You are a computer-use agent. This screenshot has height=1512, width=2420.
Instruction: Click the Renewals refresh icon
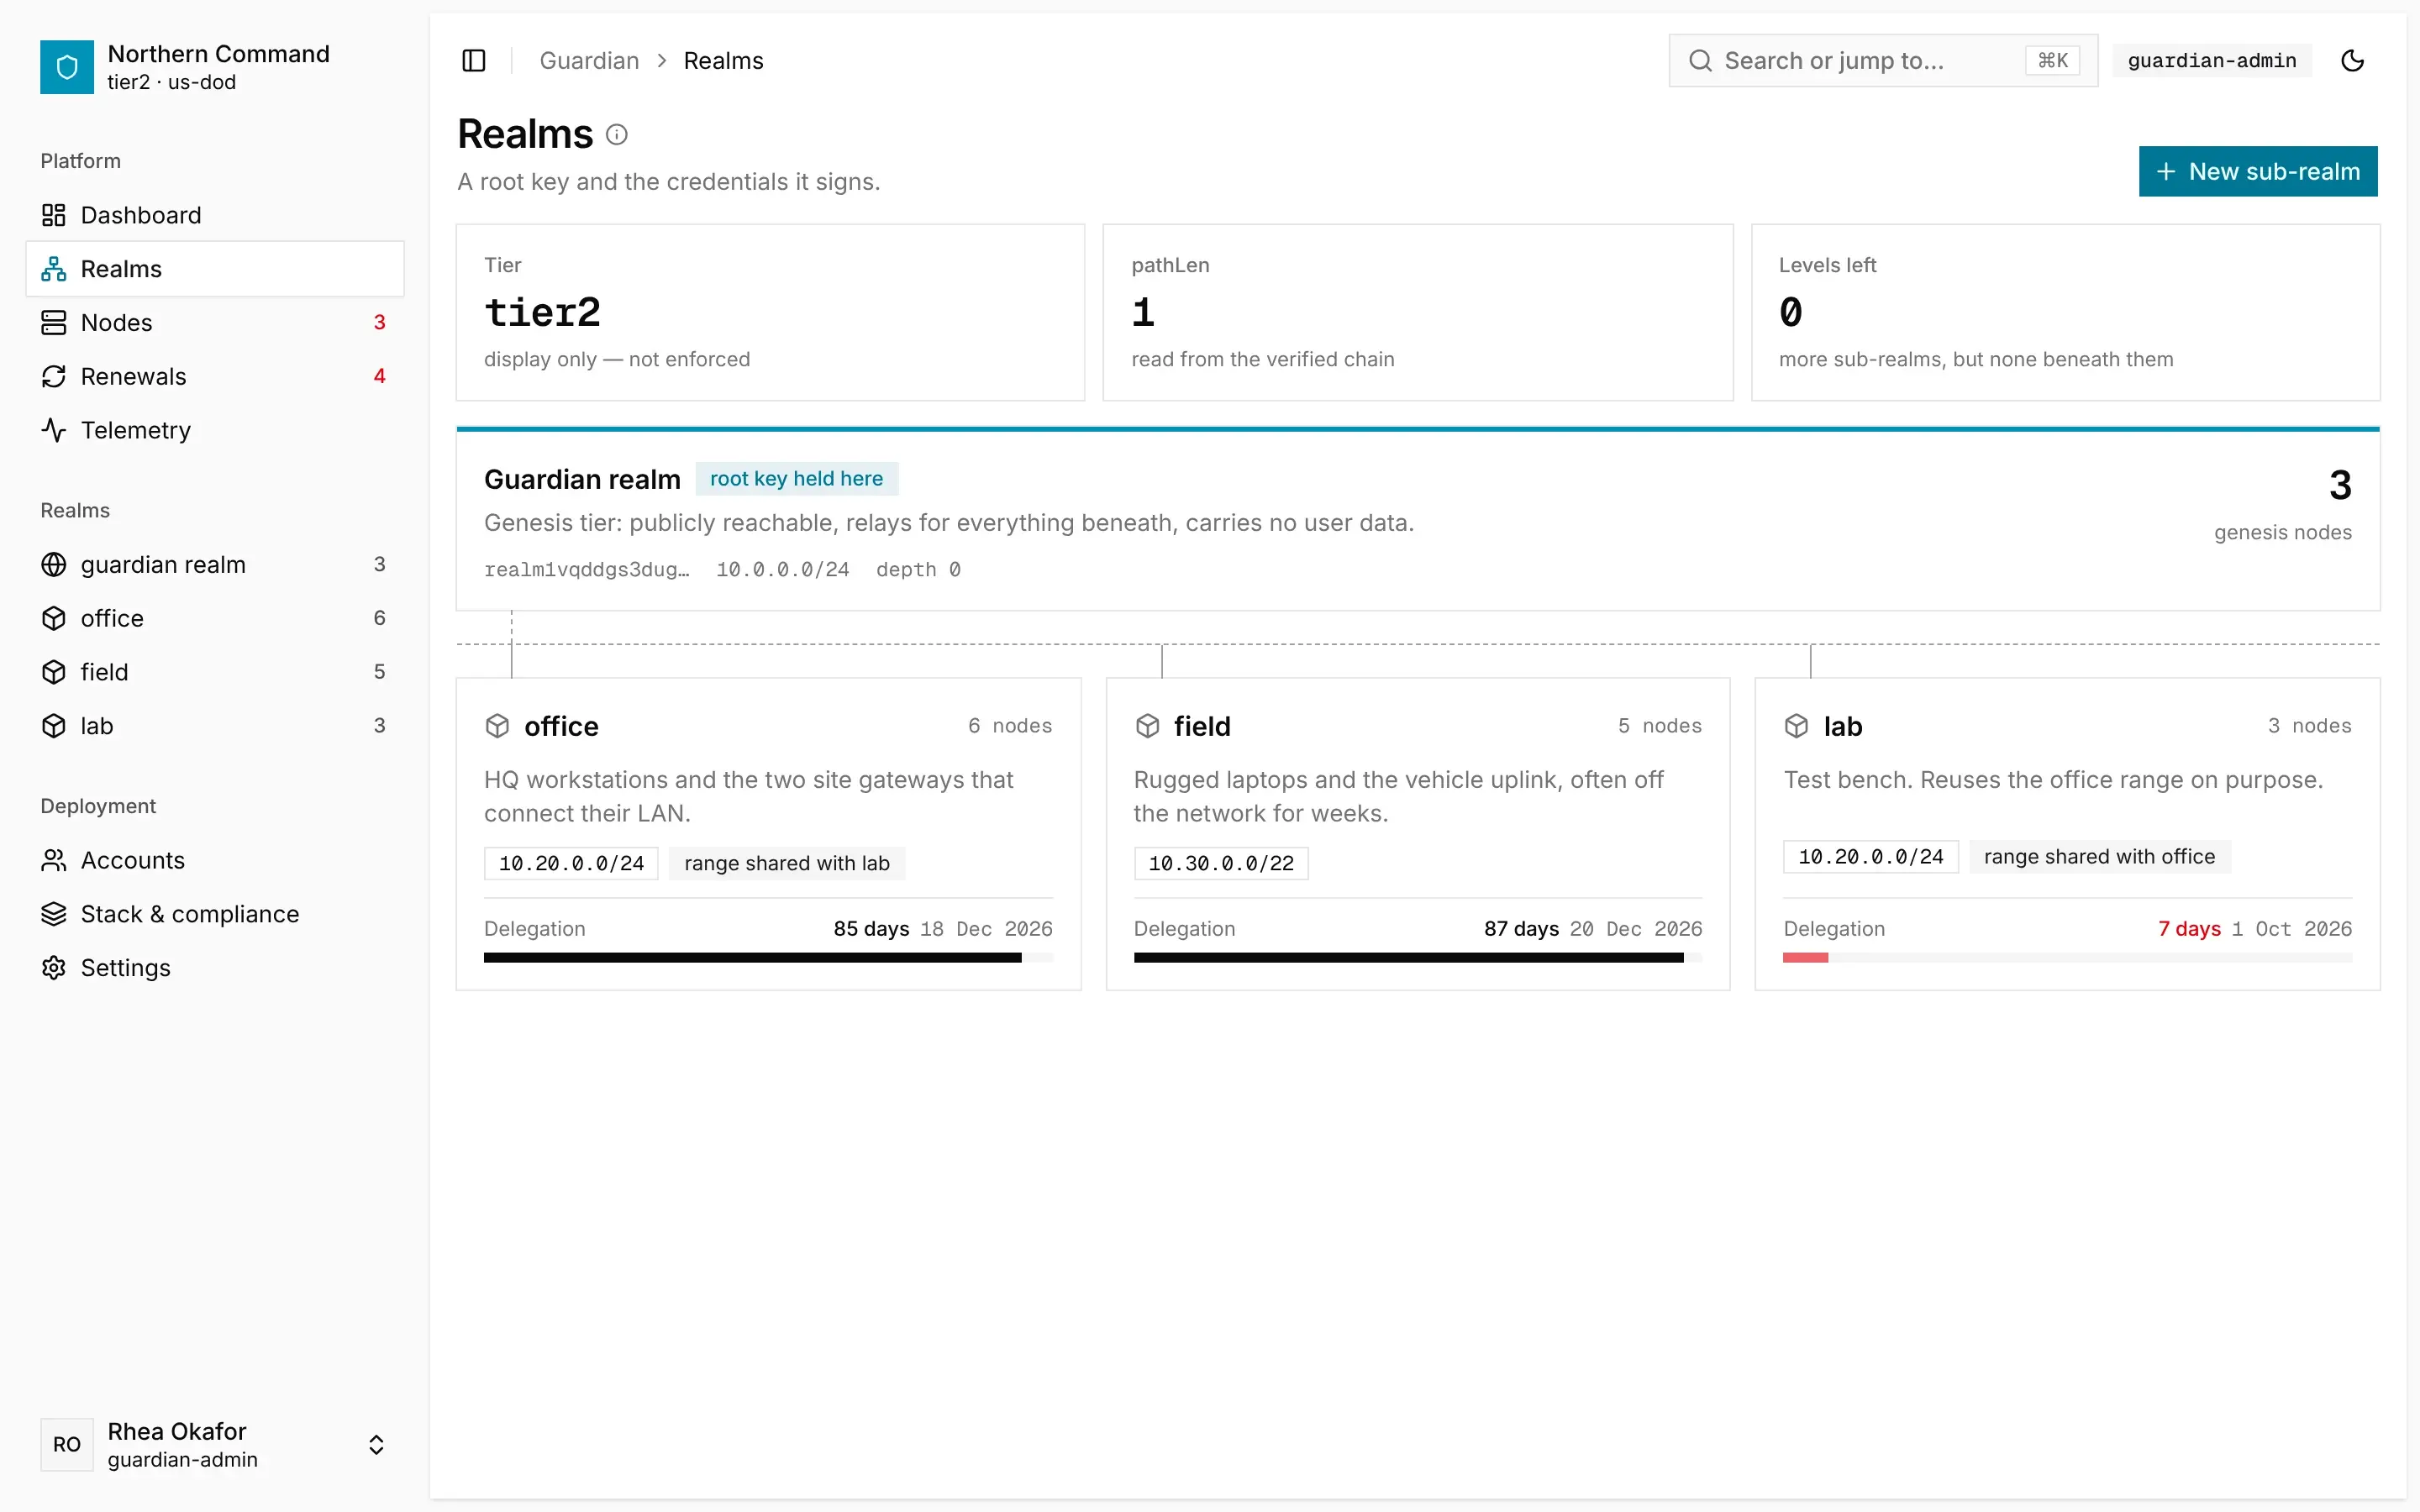point(54,376)
